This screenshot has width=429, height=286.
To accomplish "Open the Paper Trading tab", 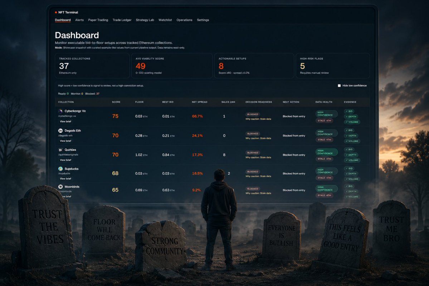I will tap(98, 20).
